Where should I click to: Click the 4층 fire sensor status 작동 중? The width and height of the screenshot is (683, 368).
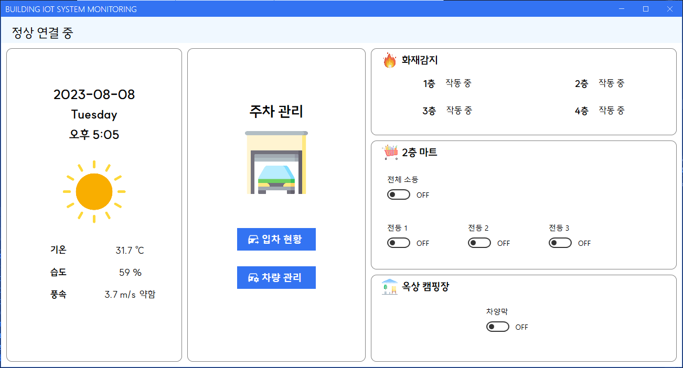612,111
